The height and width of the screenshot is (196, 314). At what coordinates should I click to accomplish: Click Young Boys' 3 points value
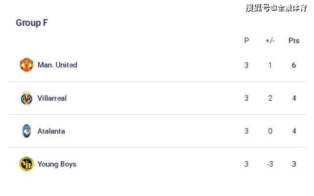point(294,164)
